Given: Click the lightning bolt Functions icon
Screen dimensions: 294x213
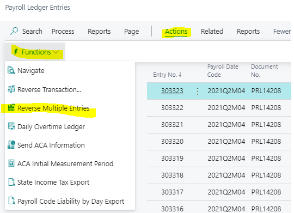Looking at the screenshot, I should pos(16,52).
